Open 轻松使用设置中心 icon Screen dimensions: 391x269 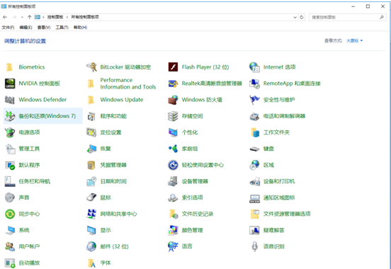pos(173,165)
